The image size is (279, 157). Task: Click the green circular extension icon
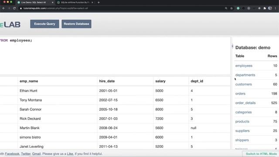point(238,8)
